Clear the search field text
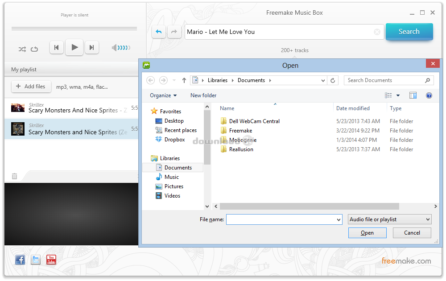This screenshot has width=446, height=281. pos(377,32)
